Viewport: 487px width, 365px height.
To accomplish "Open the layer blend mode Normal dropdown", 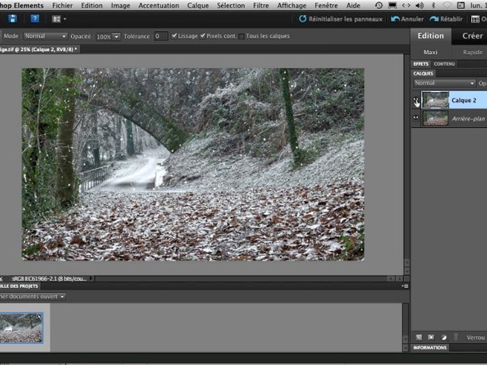I will (x=444, y=83).
